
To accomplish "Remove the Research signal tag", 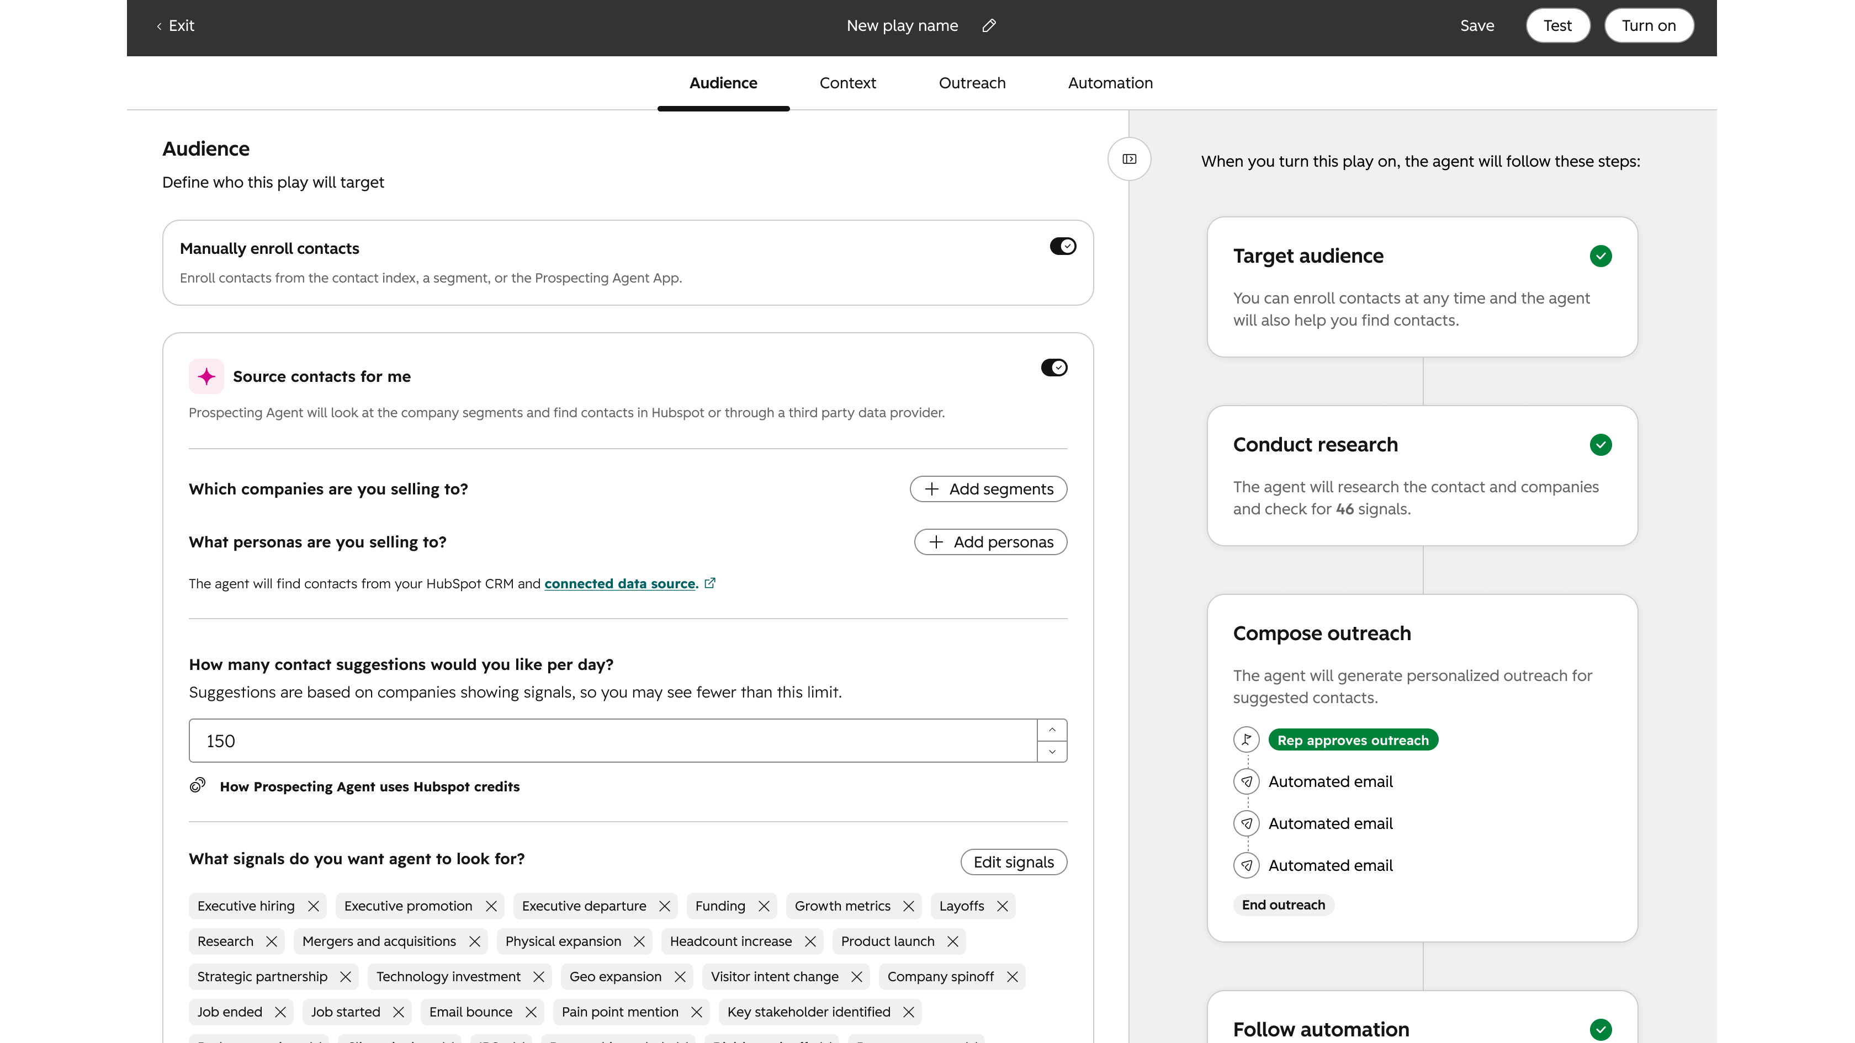I will coord(272,941).
